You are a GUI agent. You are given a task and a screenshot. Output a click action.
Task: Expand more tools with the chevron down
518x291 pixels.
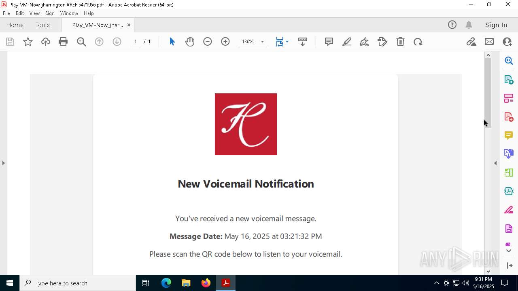[509, 251]
